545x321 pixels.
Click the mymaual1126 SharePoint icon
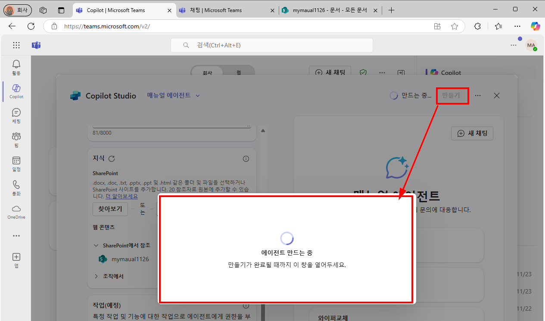point(103,259)
